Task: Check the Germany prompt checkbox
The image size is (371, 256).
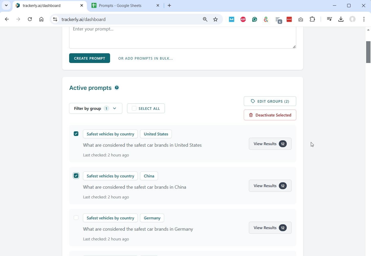Action: click(x=76, y=217)
